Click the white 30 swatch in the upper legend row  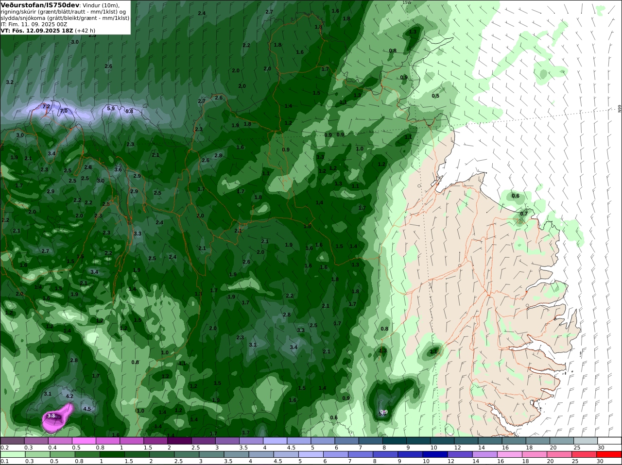click(610, 441)
